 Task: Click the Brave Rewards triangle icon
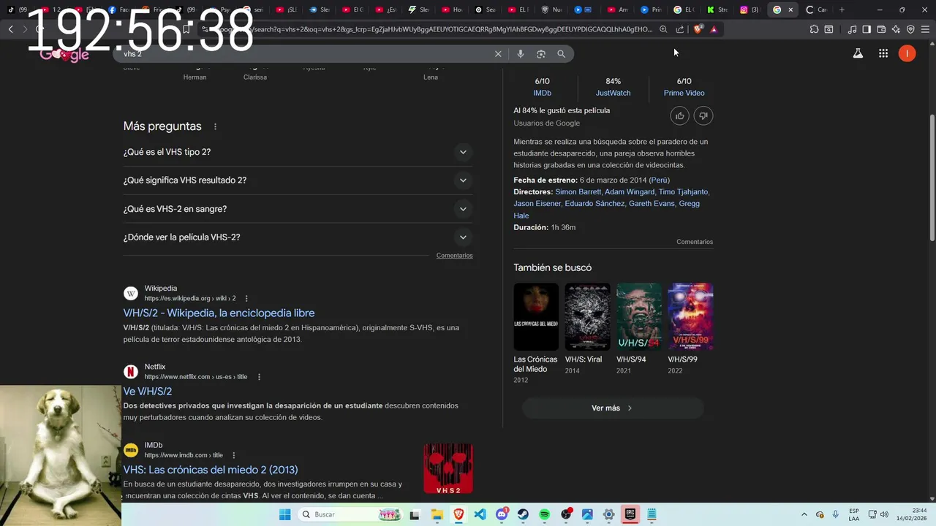(x=714, y=29)
